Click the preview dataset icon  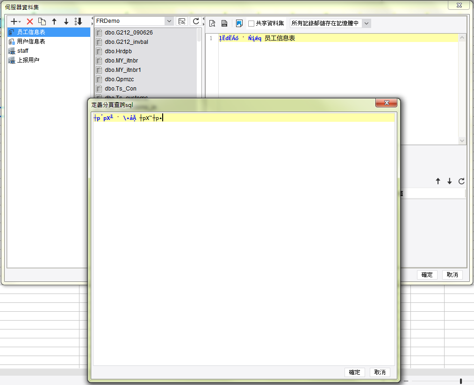pyautogui.click(x=212, y=23)
